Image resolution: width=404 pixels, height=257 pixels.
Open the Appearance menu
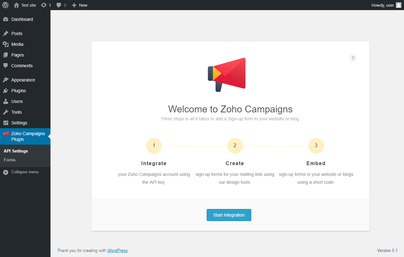coord(25,80)
